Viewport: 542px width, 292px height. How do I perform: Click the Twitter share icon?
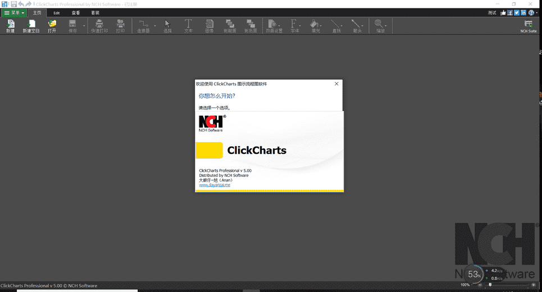(x=517, y=13)
